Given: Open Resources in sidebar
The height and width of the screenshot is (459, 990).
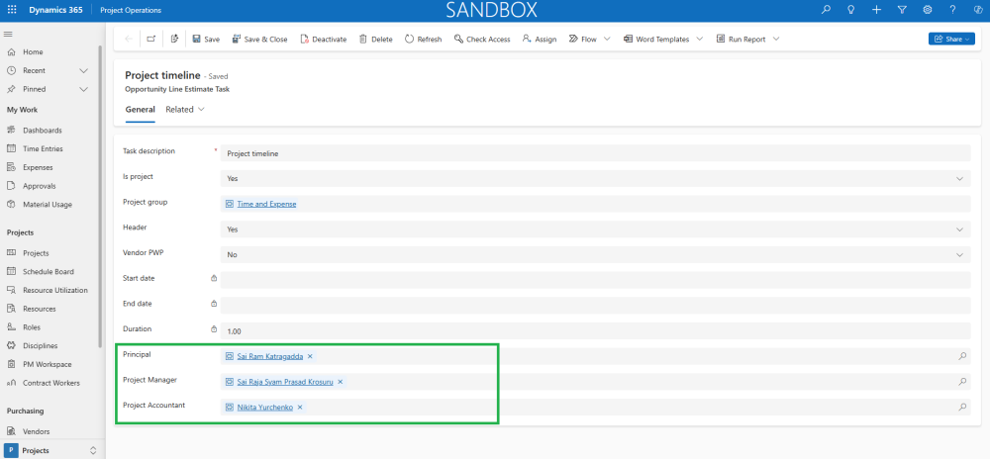Looking at the screenshot, I should point(40,309).
